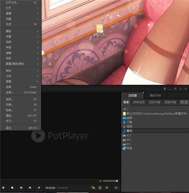189x193 pixels.
Task: Open the gear control panel icon
Action: point(106,188)
